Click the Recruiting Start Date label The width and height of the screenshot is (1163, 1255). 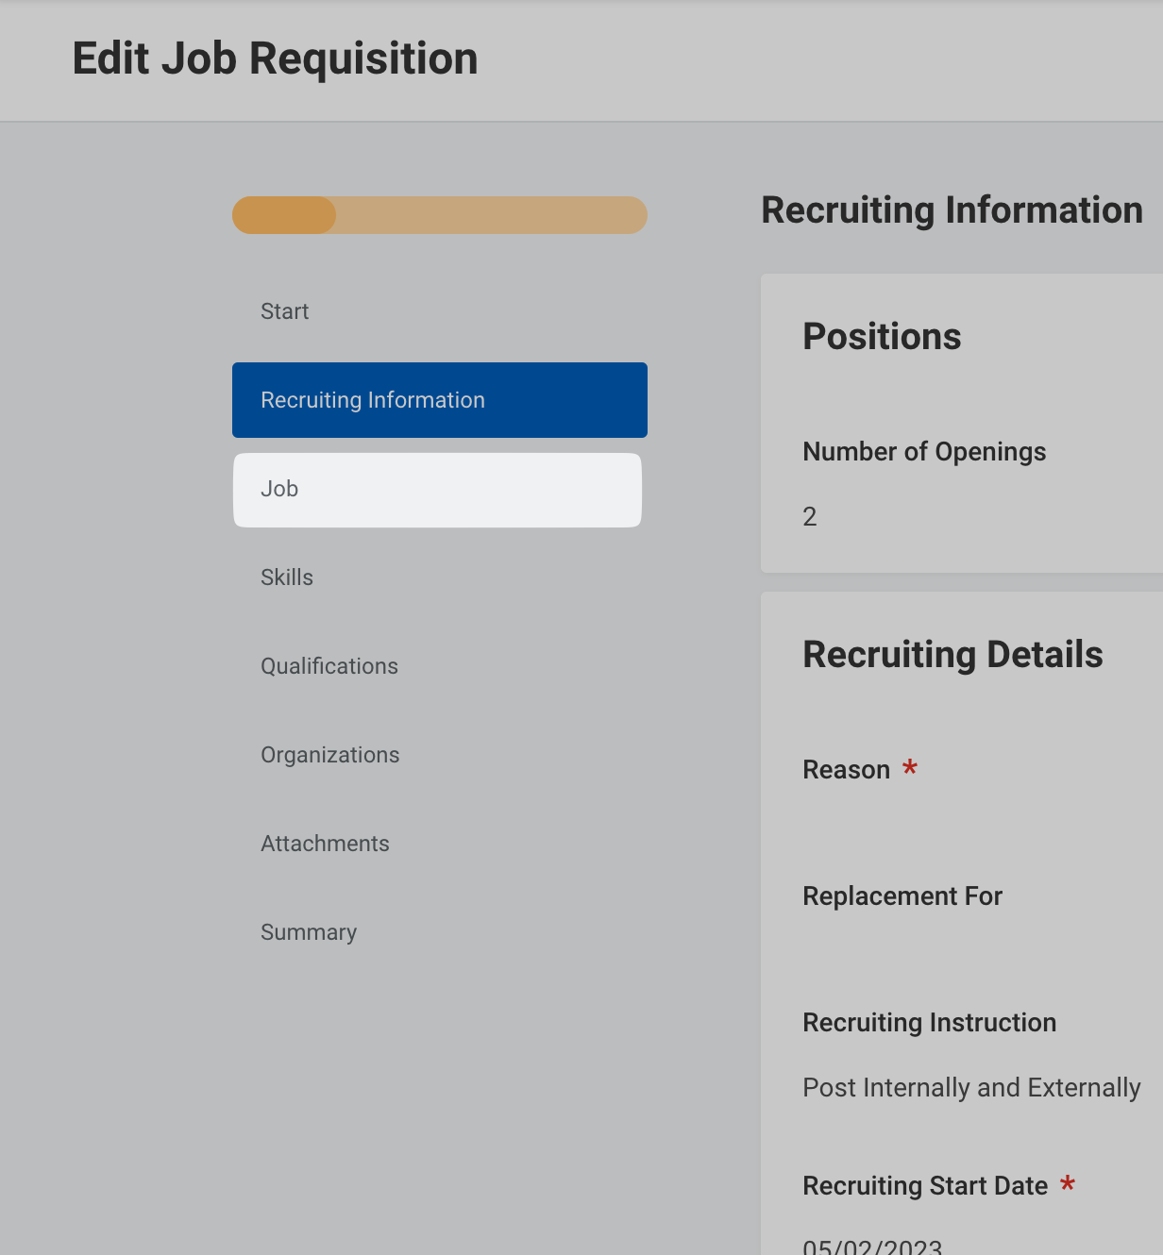(925, 1186)
